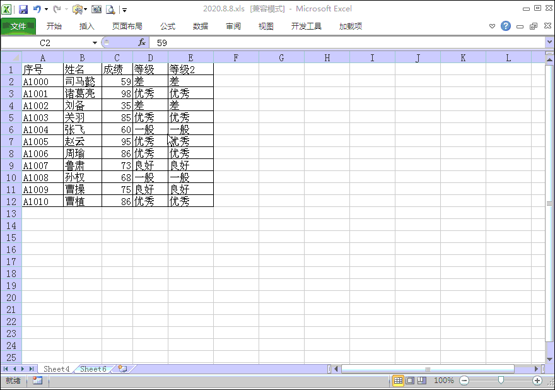Go to previous sheet navigation arrow
Viewport: 555px width, 390px height.
pos(15,369)
